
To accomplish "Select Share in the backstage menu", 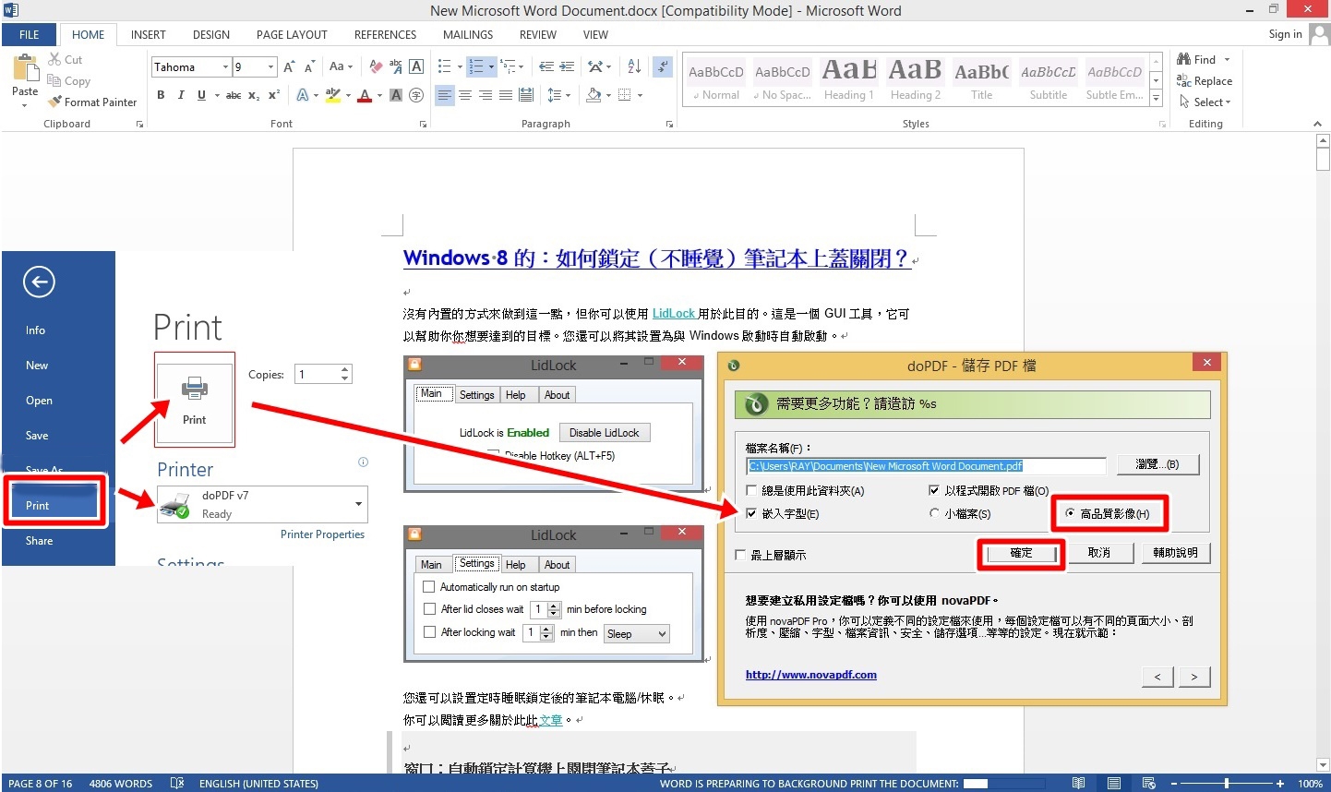I will (39, 541).
